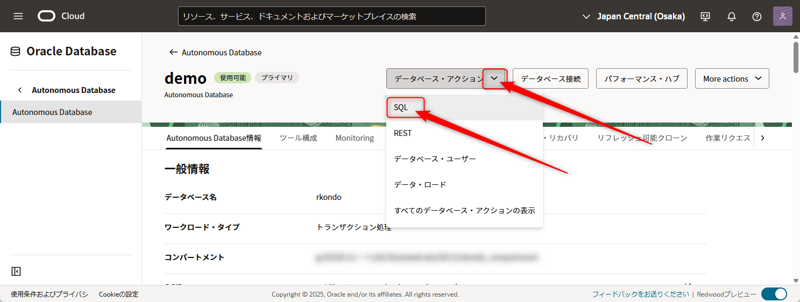Choose データベース・ユーザー menu entry

464,159
